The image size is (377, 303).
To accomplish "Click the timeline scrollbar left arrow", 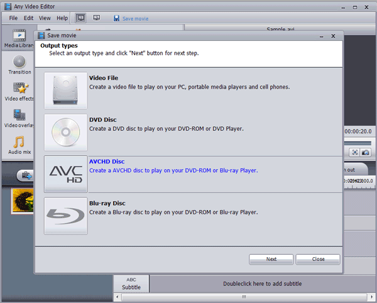I will (117, 297).
